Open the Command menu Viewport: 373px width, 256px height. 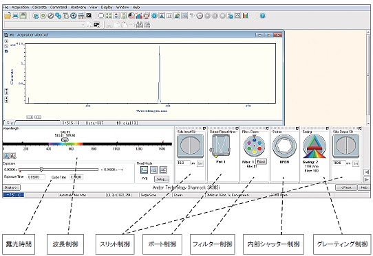click(x=58, y=8)
